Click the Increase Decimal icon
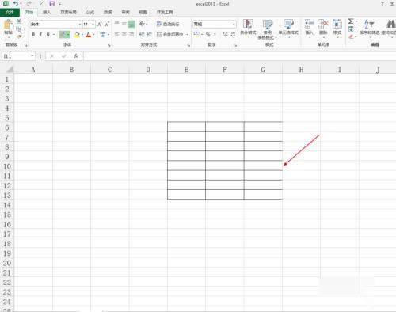396x312 pixels. click(x=225, y=34)
